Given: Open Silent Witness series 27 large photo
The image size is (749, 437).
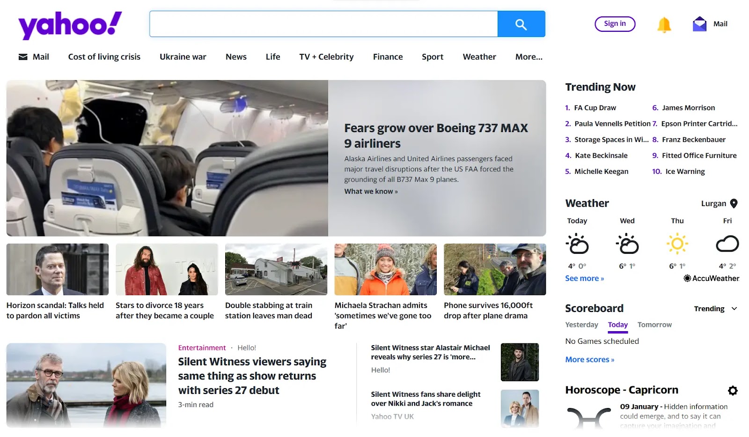Looking at the screenshot, I should tap(86, 385).
